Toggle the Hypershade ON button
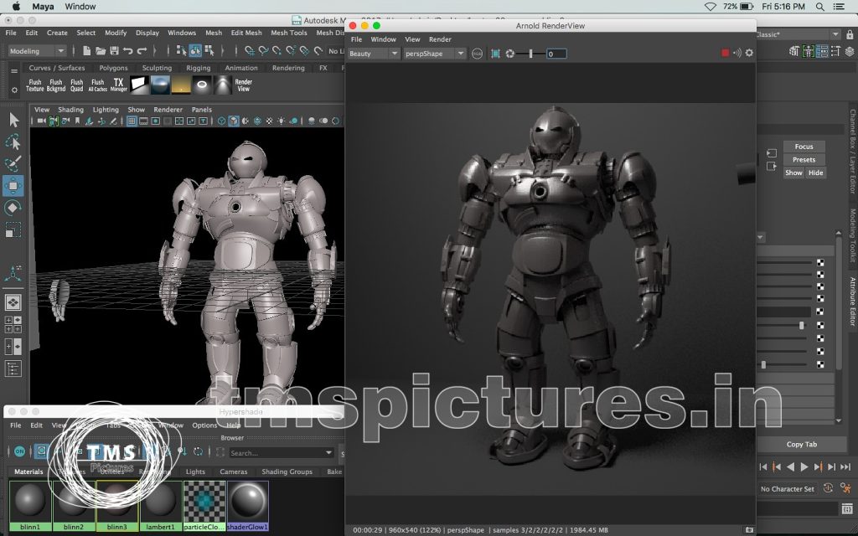 coord(19,451)
